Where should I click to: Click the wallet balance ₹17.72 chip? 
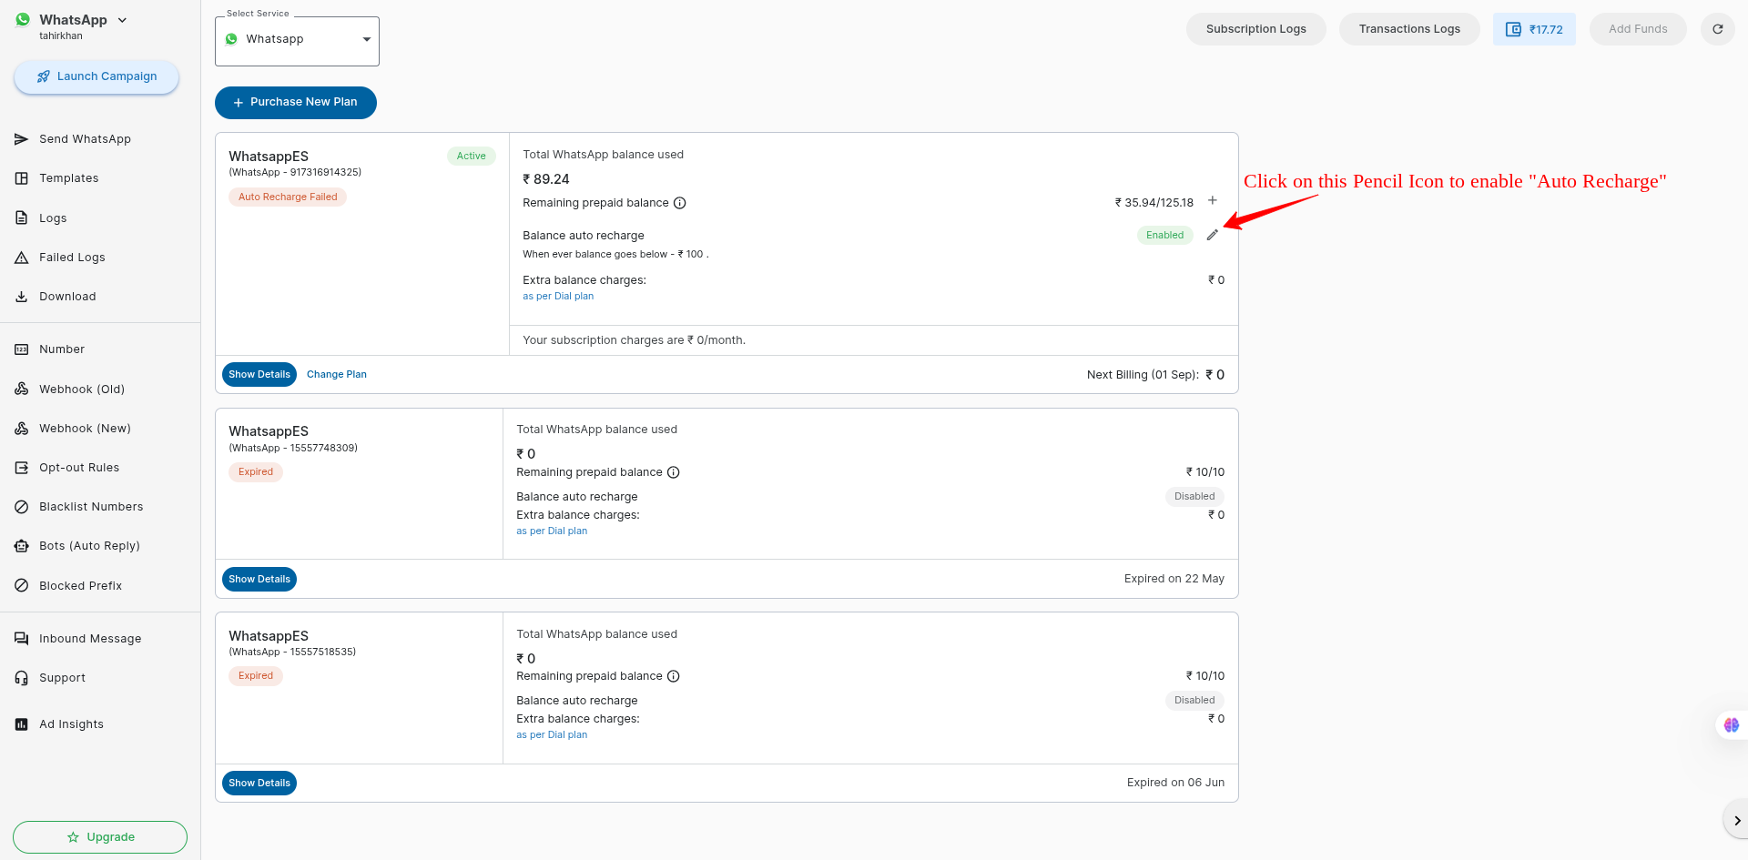coord(1534,29)
